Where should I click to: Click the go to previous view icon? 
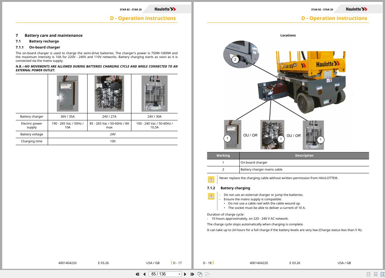(200, 274)
